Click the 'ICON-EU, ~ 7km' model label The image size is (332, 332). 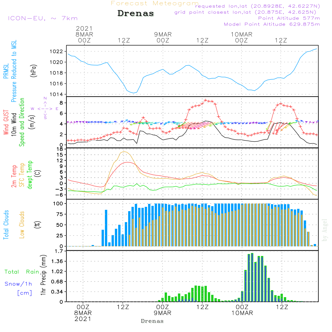[x=43, y=18]
